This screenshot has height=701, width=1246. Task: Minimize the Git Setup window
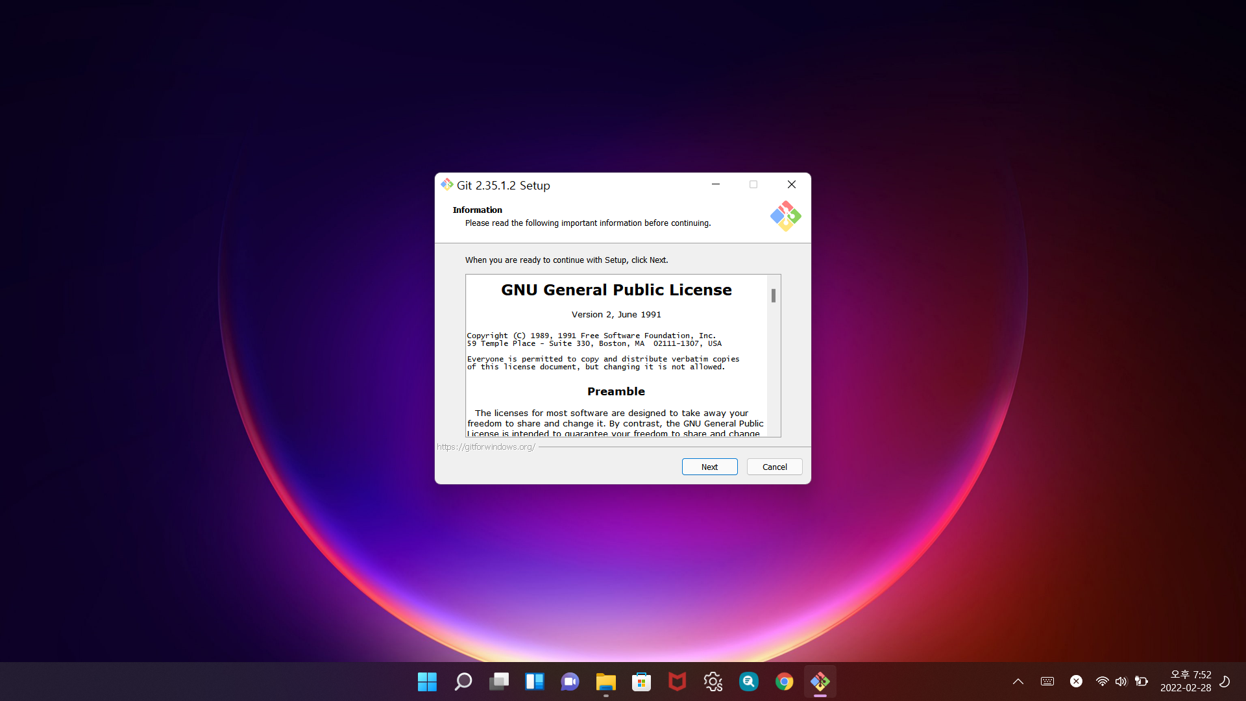(715, 185)
